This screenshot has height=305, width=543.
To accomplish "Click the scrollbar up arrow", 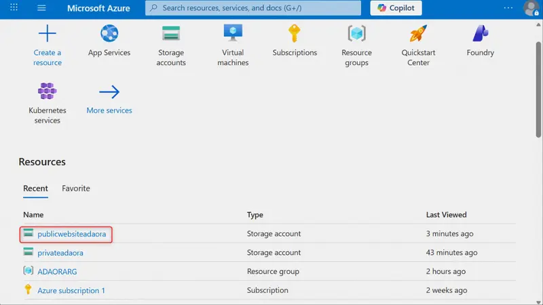I will (538, 24).
